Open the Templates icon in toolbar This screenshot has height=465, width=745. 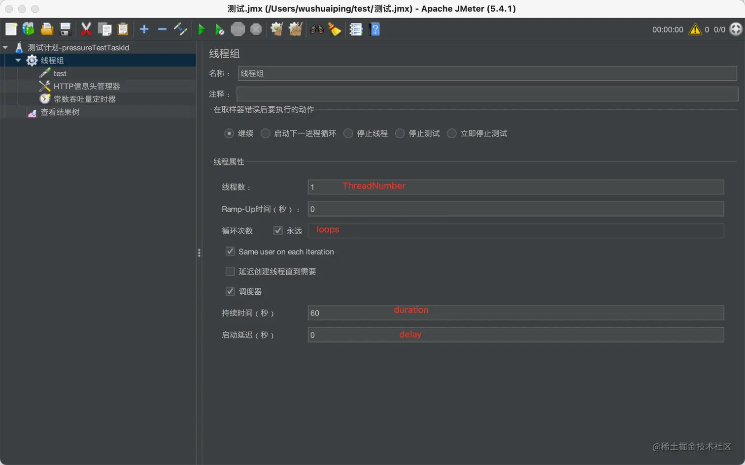29,30
